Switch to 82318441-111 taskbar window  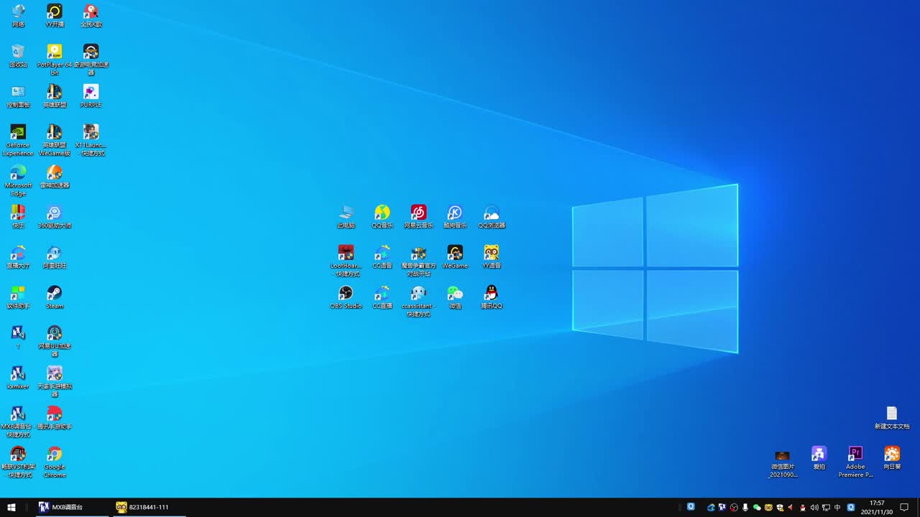point(149,507)
